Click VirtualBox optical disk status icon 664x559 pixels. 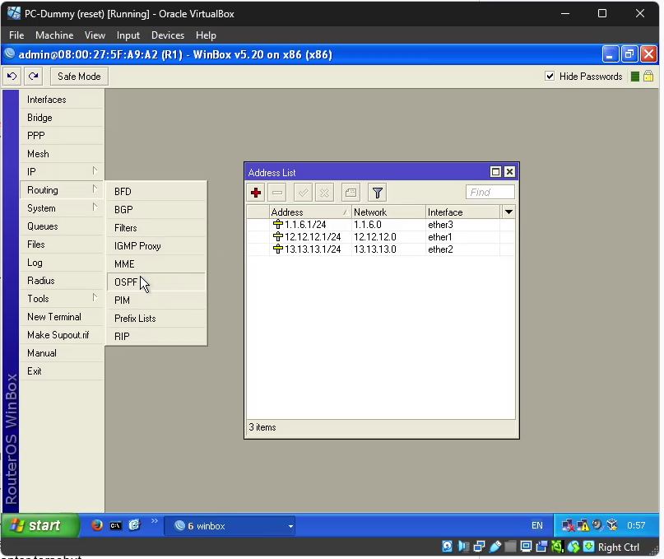pyautogui.click(x=447, y=547)
